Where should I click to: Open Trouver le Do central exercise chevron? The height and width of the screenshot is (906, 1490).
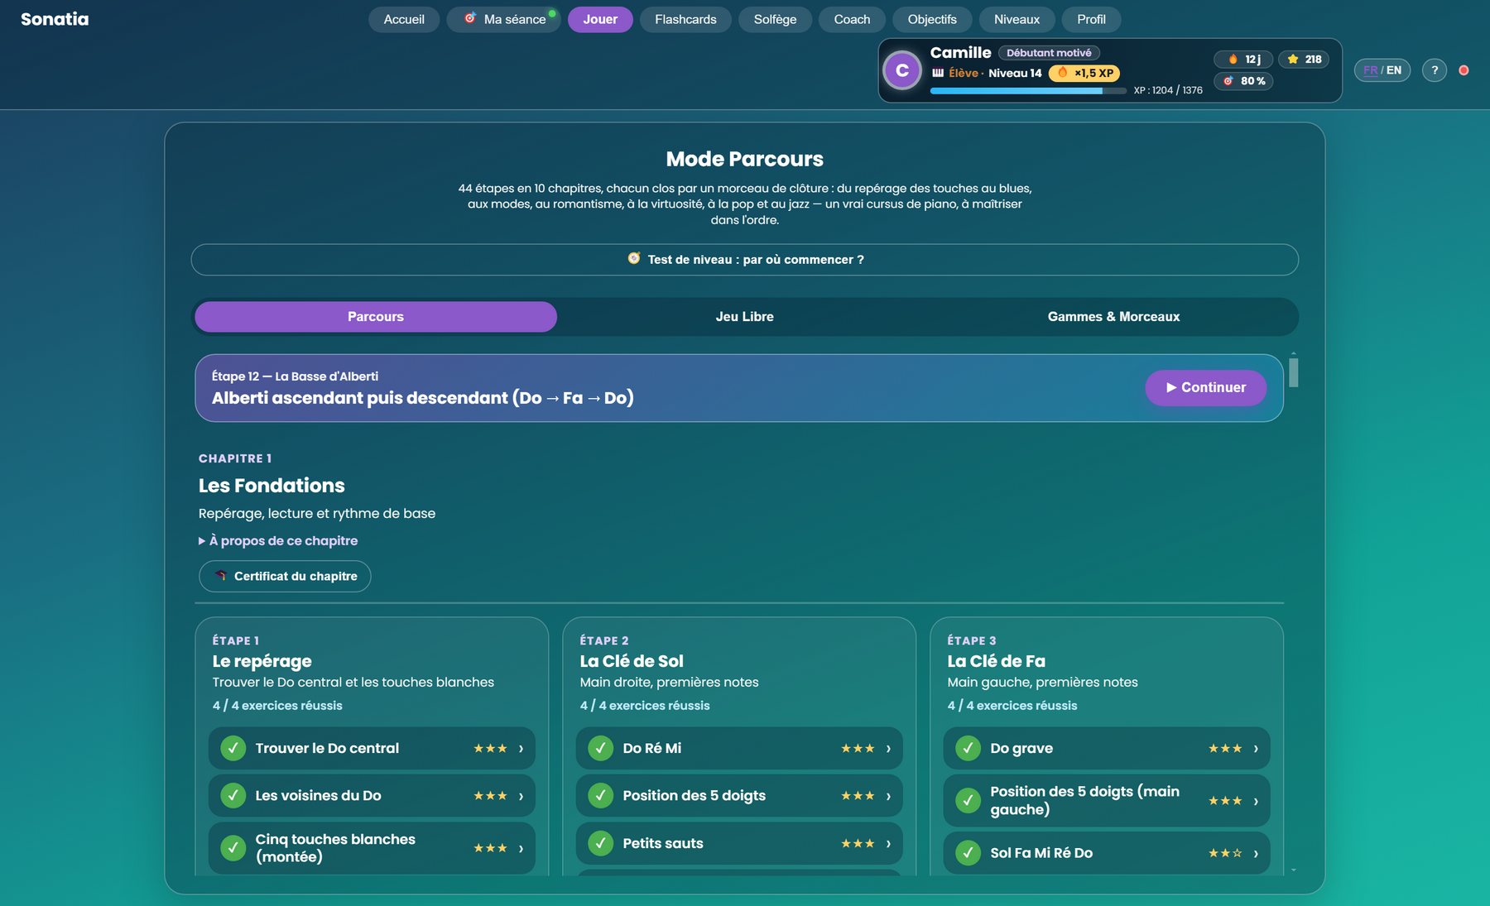tap(521, 749)
